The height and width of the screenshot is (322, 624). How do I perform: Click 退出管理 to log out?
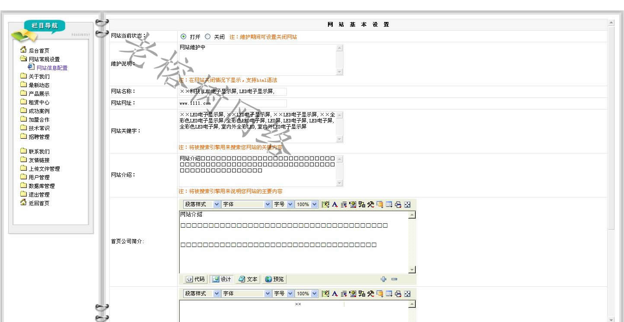tap(35, 194)
